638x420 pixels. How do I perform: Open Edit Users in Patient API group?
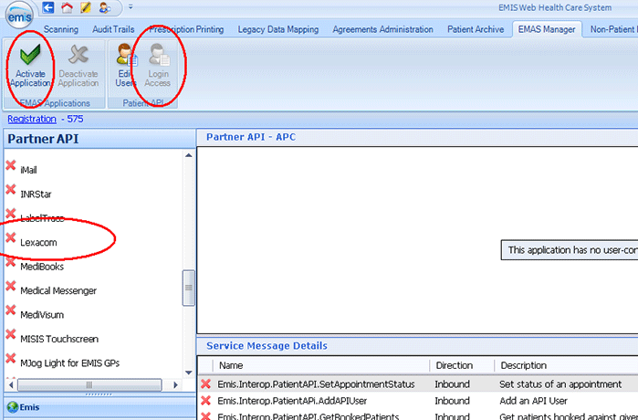[126, 65]
